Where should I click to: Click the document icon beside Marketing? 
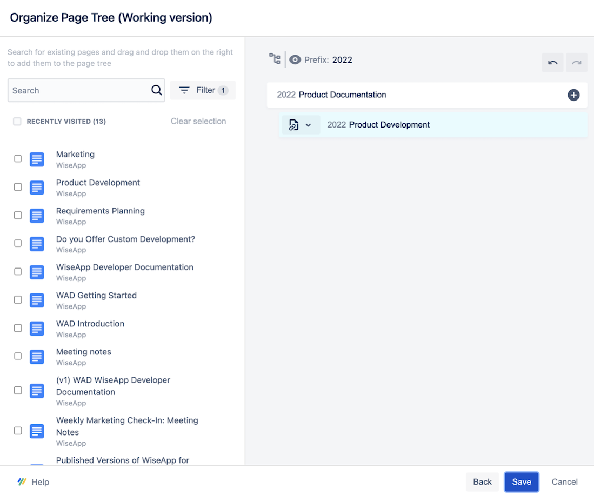click(36, 159)
